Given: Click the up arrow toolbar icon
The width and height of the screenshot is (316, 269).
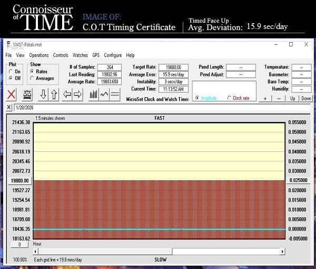Looking at the screenshot, I should (x=54, y=94).
